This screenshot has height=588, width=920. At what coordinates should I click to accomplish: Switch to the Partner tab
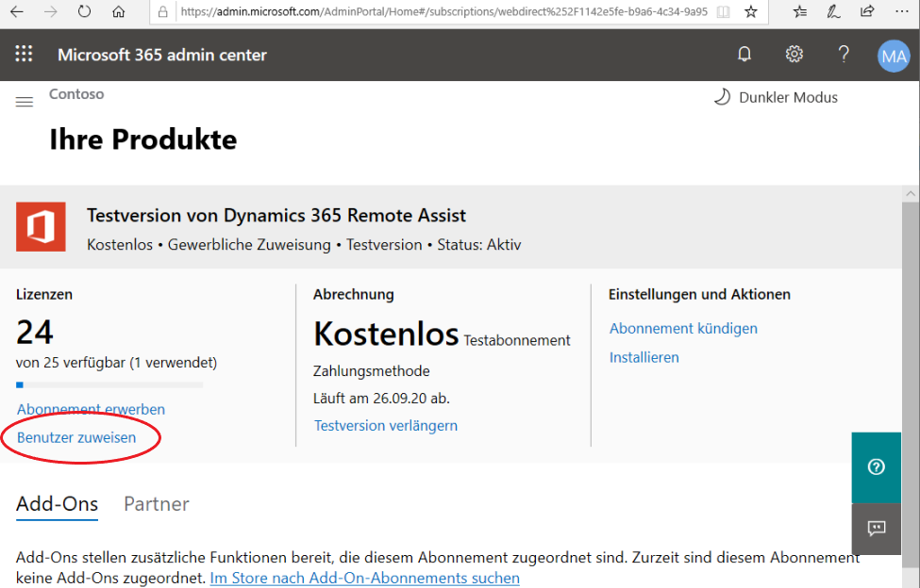(x=157, y=504)
